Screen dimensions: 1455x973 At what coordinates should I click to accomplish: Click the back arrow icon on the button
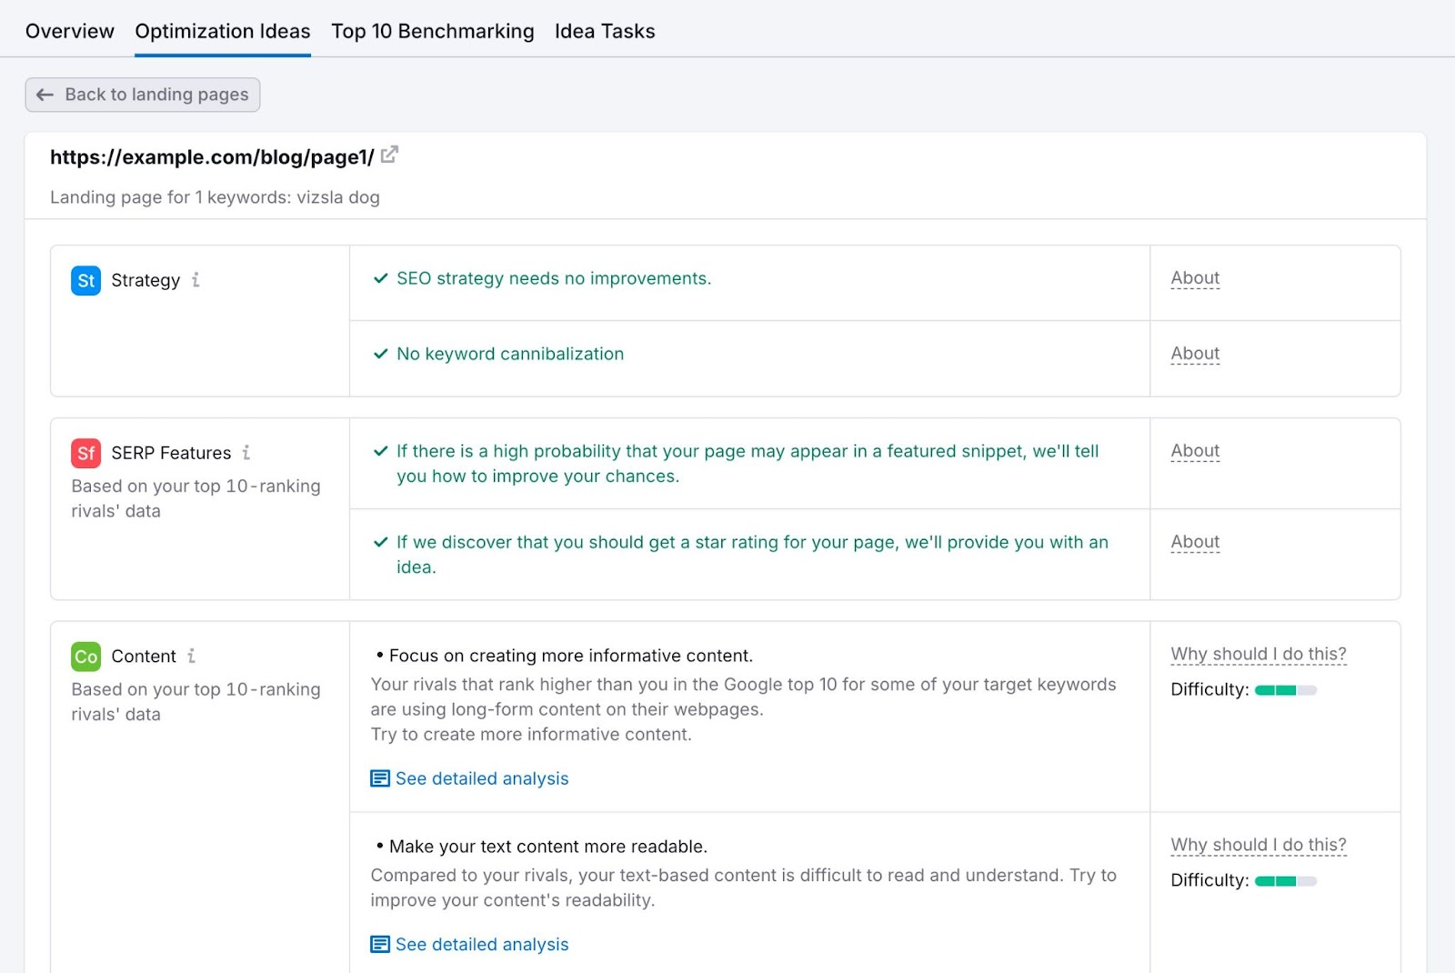[44, 95]
